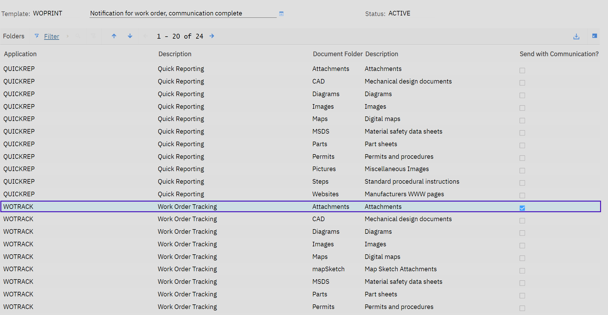Sort by Document Folder column header
The image size is (608, 315).
point(338,54)
